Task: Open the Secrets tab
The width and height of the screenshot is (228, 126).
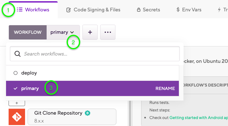Action: [x=148, y=10]
